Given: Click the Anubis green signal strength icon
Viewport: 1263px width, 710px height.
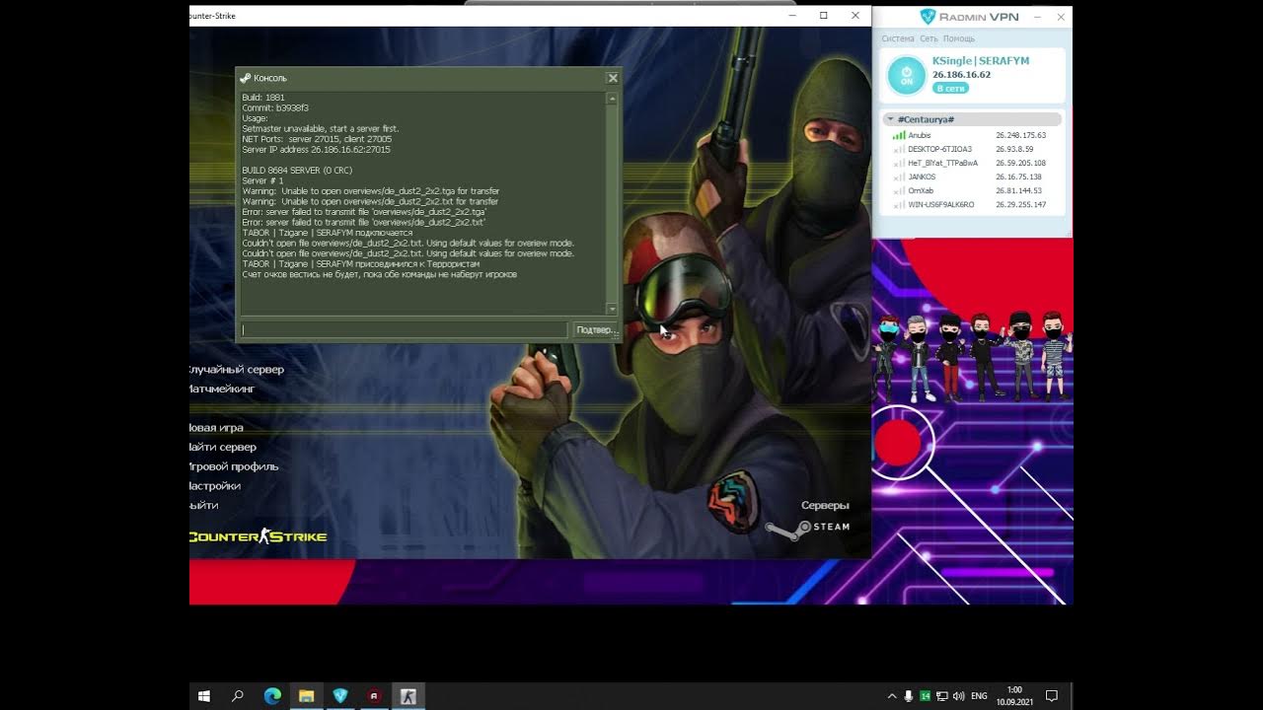Looking at the screenshot, I should (899, 135).
